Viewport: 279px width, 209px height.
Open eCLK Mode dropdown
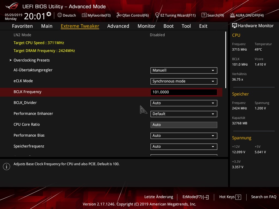[x=184, y=81]
